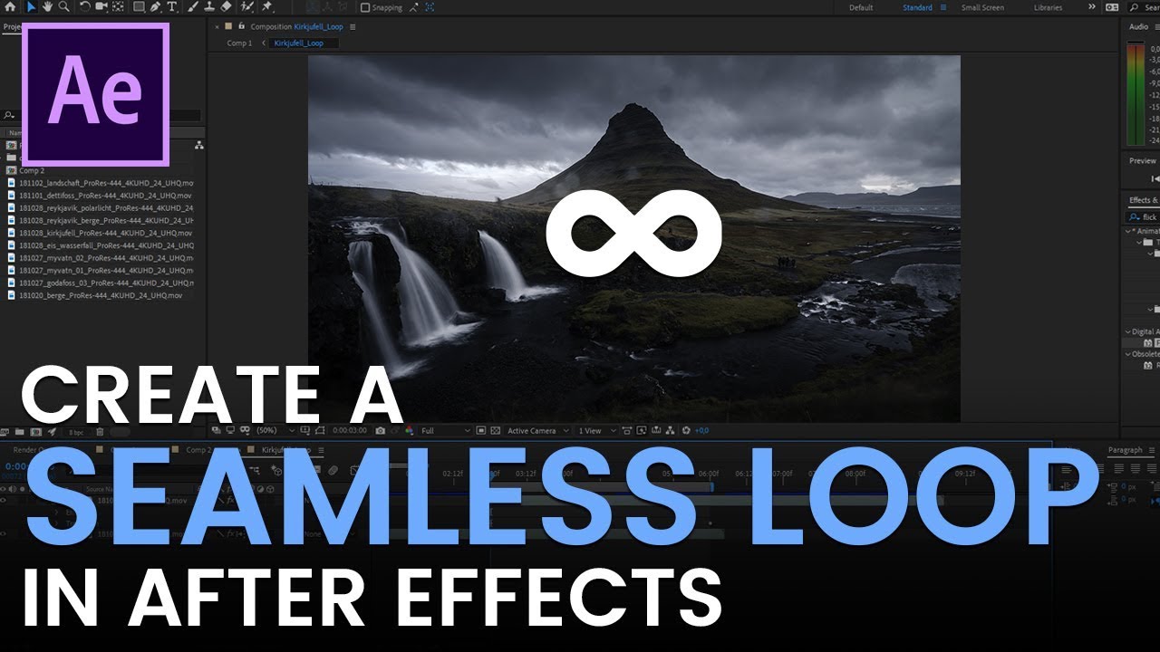Select the 181028_kirkjufell footage item
The height and width of the screenshot is (652, 1160).
(x=105, y=233)
